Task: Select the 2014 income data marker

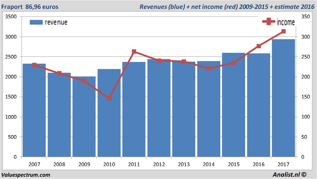Action: point(209,68)
